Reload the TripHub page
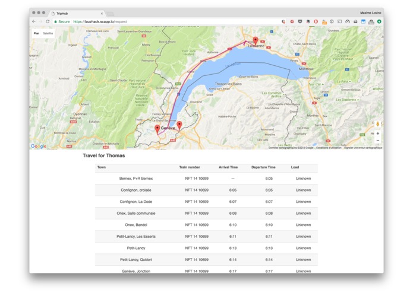The height and width of the screenshot is (293, 413). [x=48, y=21]
